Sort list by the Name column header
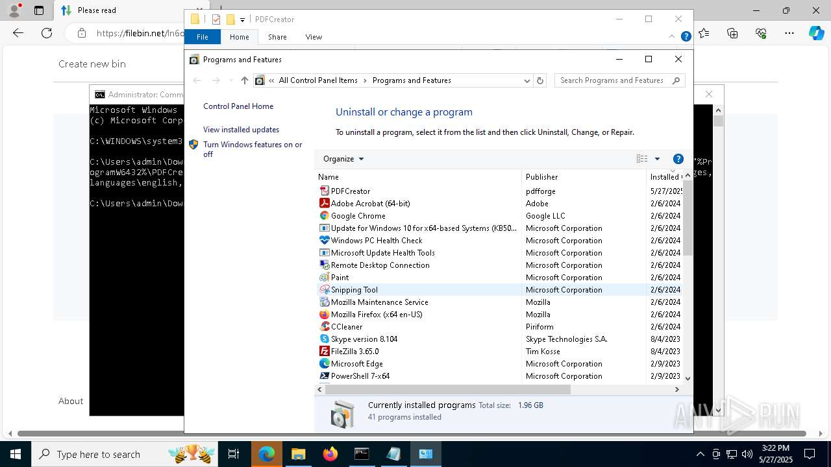 [x=418, y=176]
